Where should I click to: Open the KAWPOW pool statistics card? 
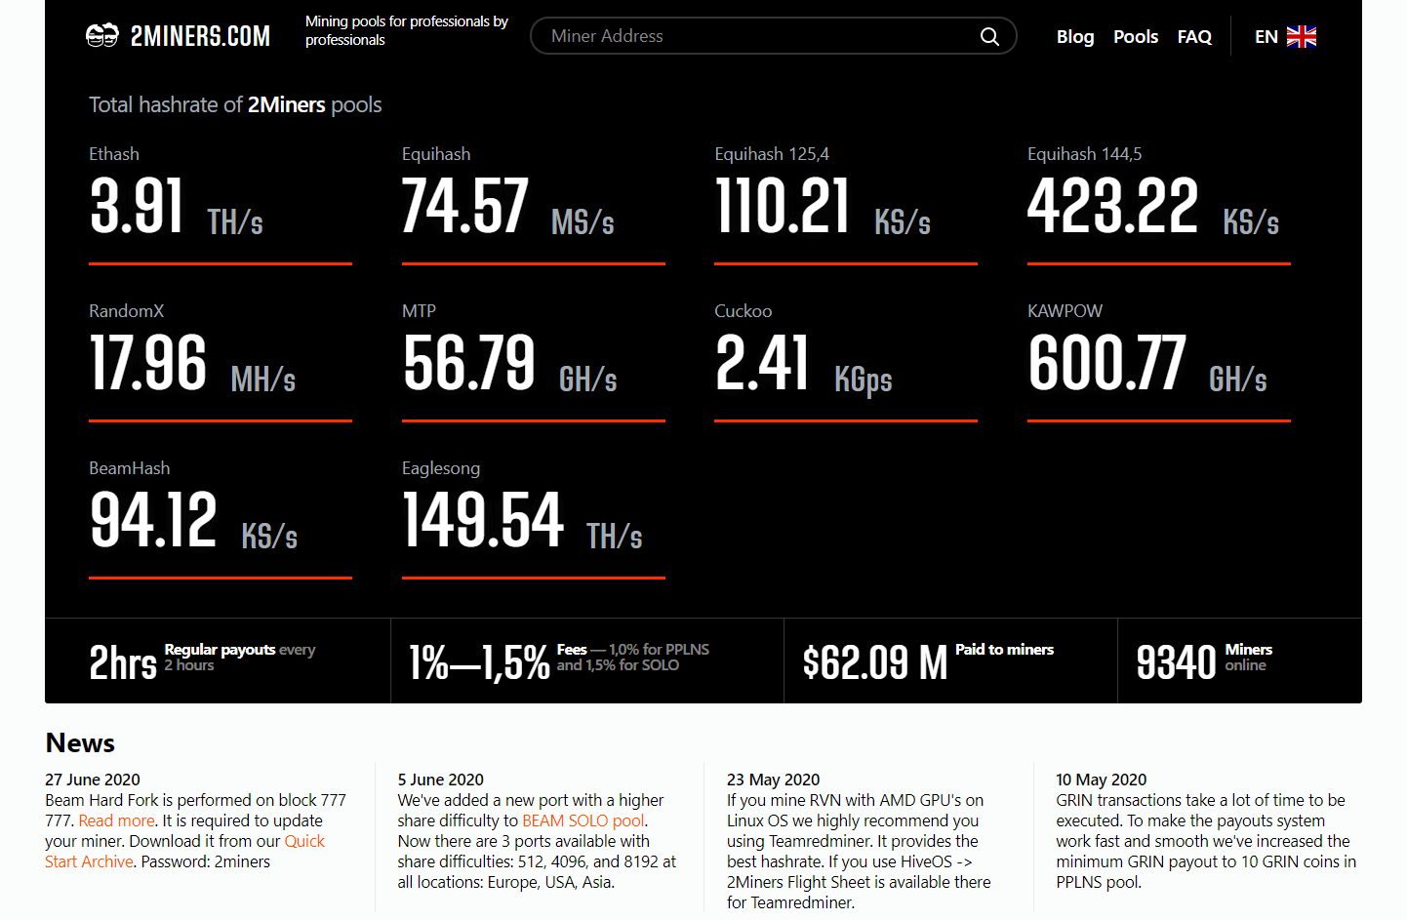point(1157,356)
